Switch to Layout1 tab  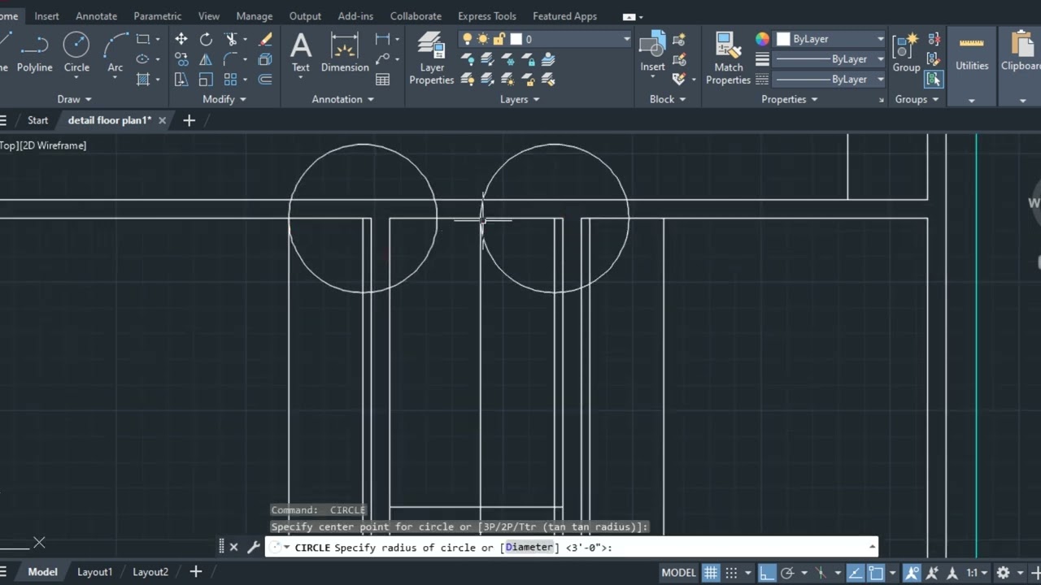point(94,572)
